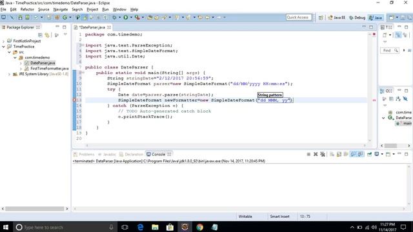Screen dimensions: 413x232
Task: Switch to the Java EE perspective
Action: tap(337, 17)
